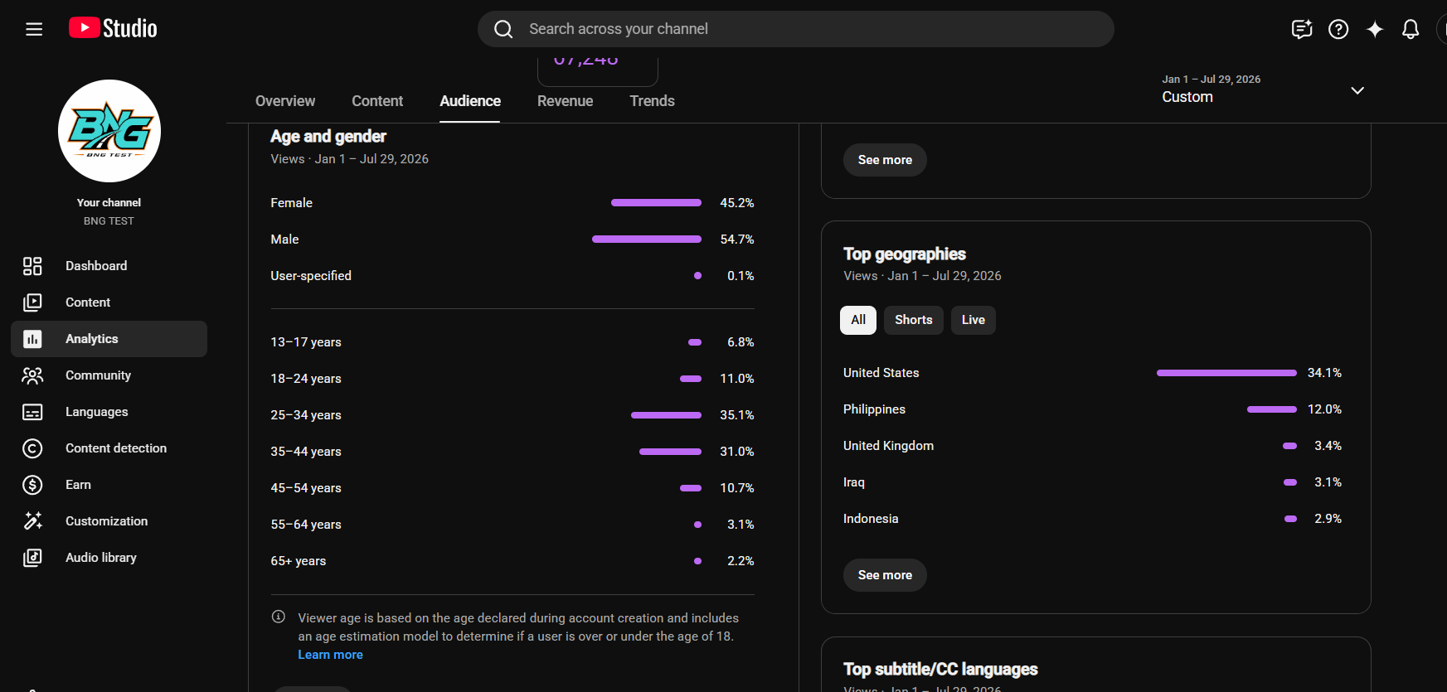
Task: Click the Iraq row label
Action: [x=854, y=482]
